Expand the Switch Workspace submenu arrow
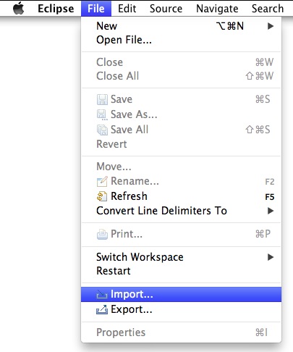This screenshot has height=352, width=293. (x=271, y=257)
